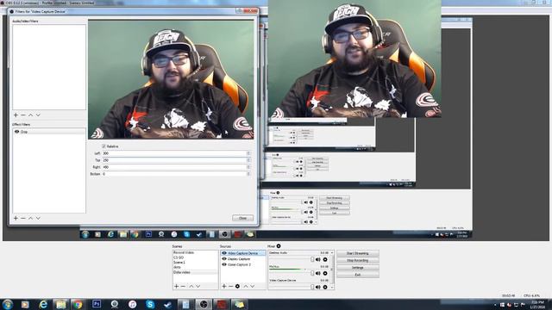
Task: Mute Desktop Audio with its speaker icon
Action: 318,259
